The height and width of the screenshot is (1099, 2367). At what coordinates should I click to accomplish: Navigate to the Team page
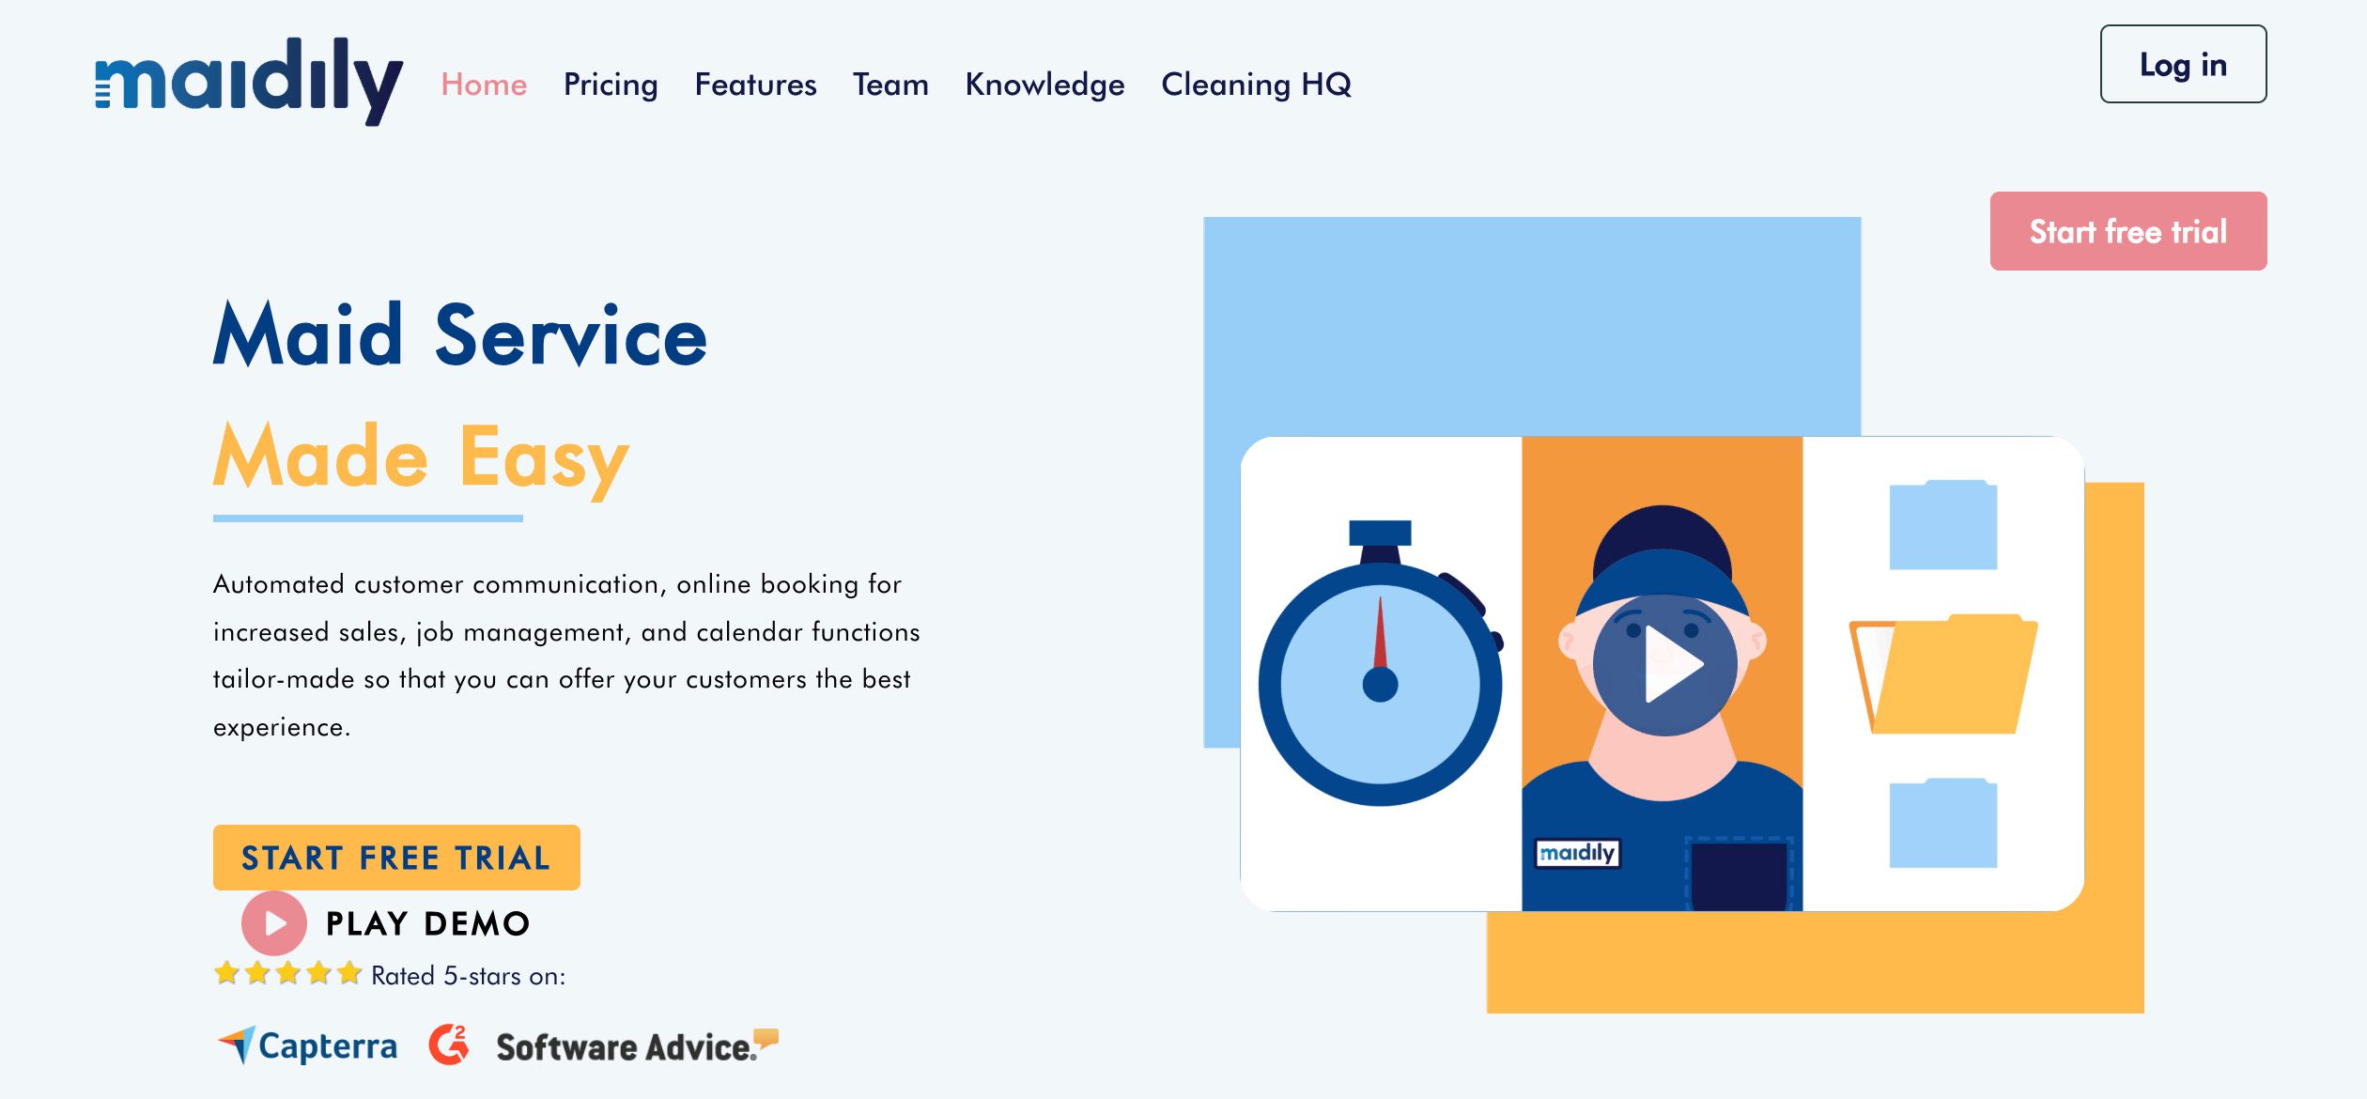pyautogui.click(x=890, y=85)
